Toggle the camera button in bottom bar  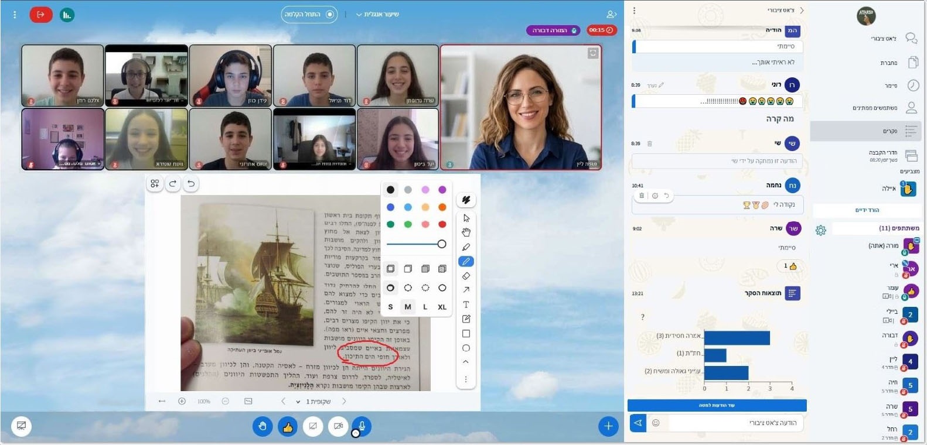(x=338, y=426)
